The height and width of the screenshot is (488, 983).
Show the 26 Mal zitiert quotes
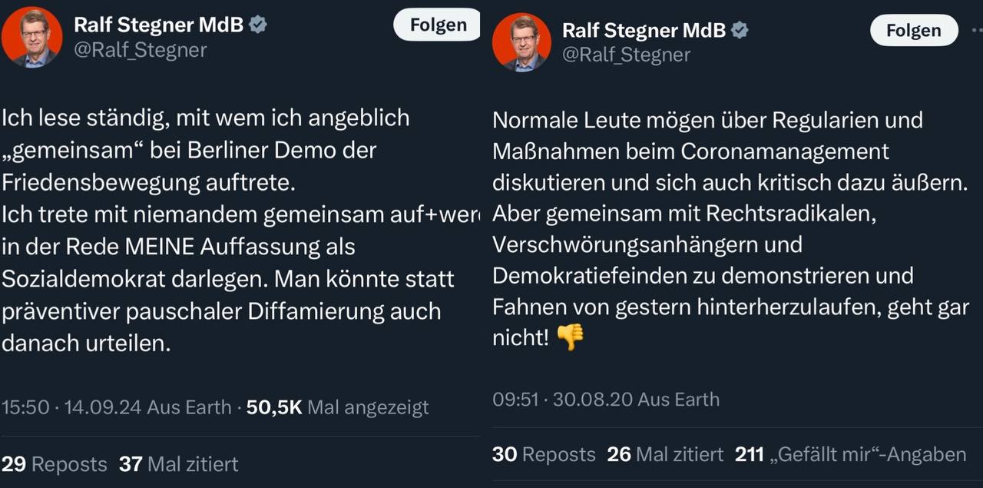pyautogui.click(x=665, y=455)
